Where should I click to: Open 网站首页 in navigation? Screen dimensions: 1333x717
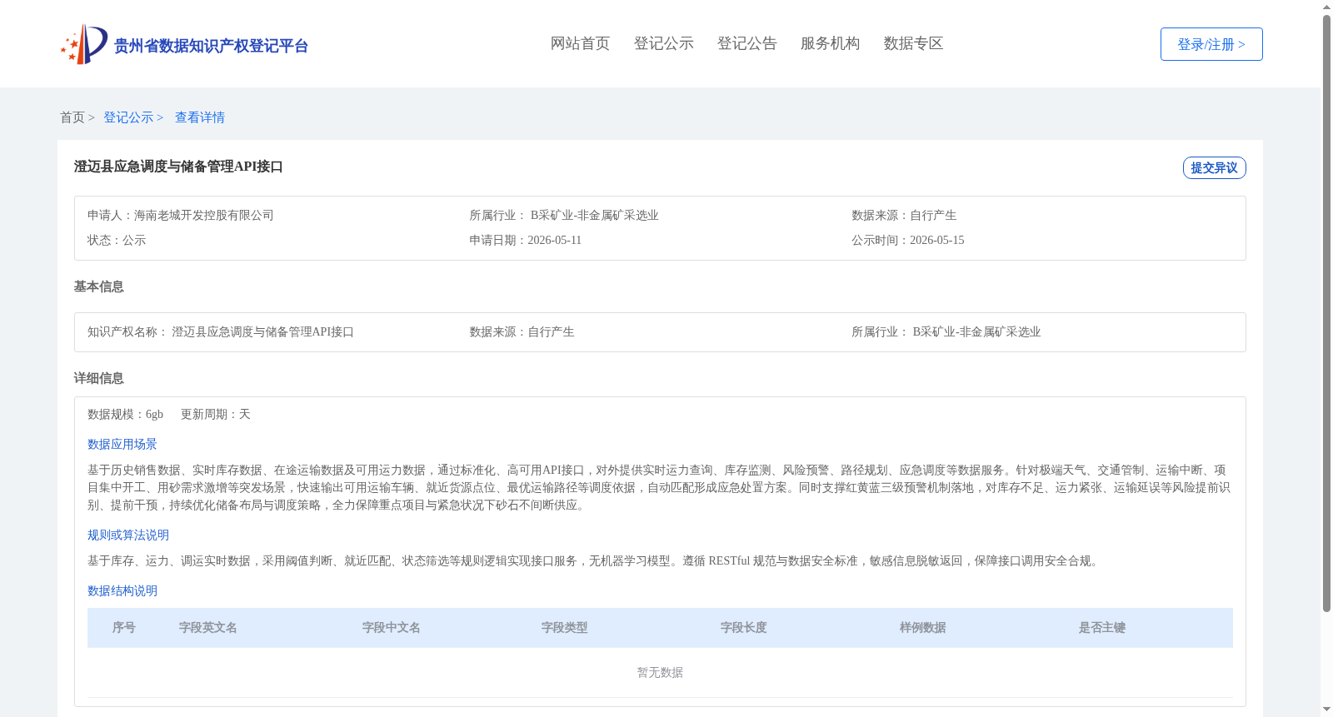(580, 43)
